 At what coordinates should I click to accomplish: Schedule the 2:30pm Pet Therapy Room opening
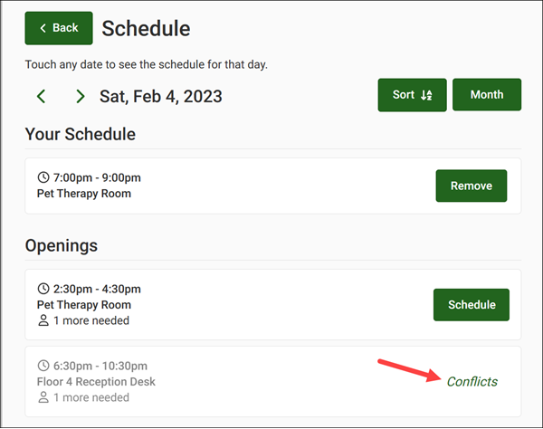pyautogui.click(x=471, y=305)
